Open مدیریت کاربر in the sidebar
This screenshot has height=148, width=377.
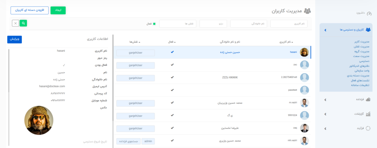[362, 42]
